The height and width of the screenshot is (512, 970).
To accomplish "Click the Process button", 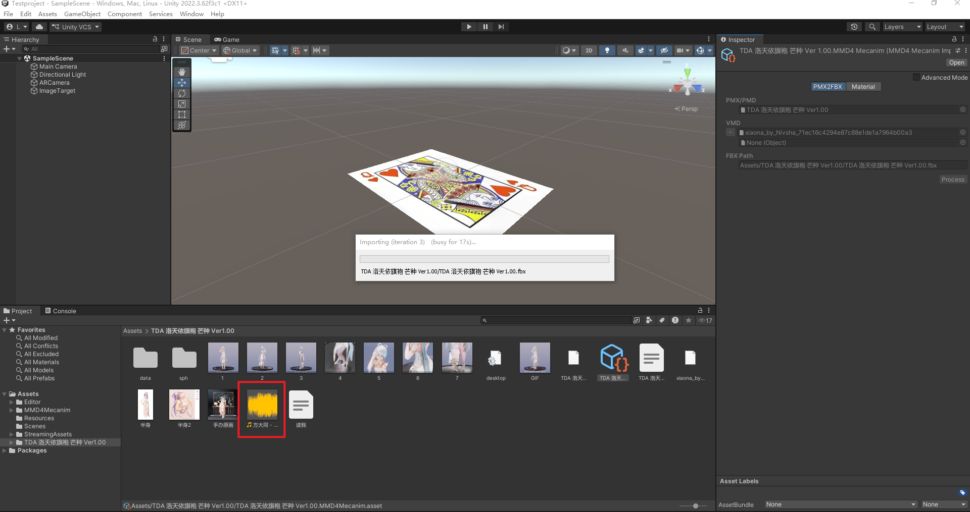I will [953, 180].
